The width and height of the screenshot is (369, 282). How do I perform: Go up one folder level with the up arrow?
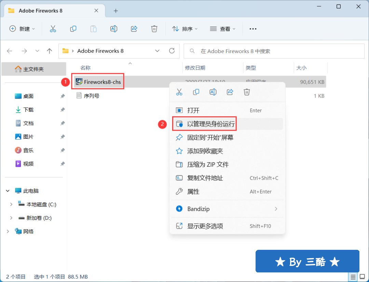(x=50, y=51)
